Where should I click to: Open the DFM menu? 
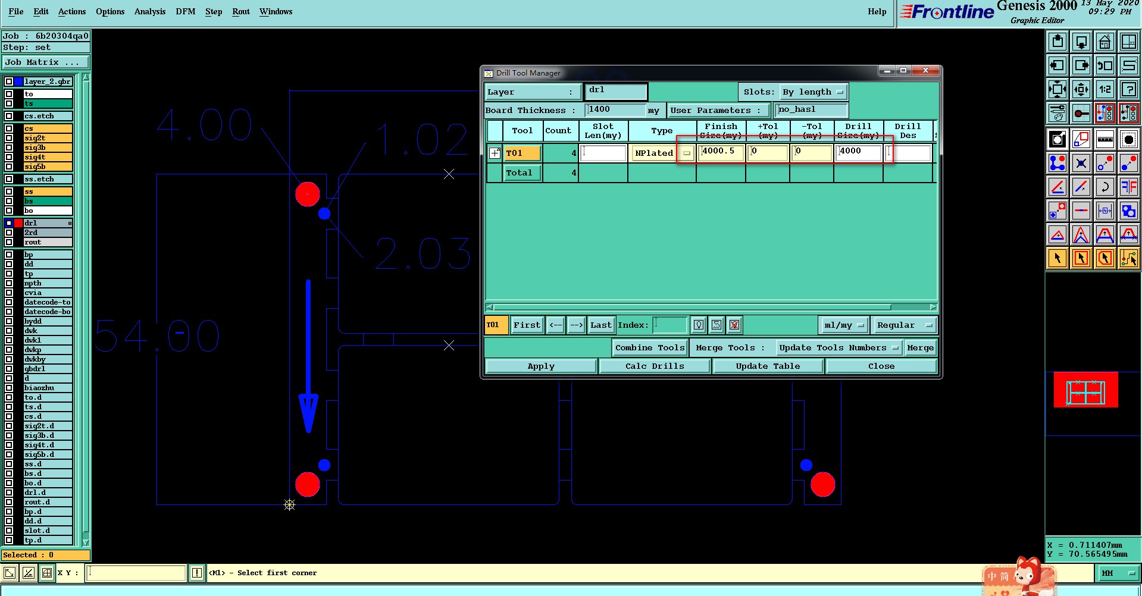pyautogui.click(x=186, y=11)
